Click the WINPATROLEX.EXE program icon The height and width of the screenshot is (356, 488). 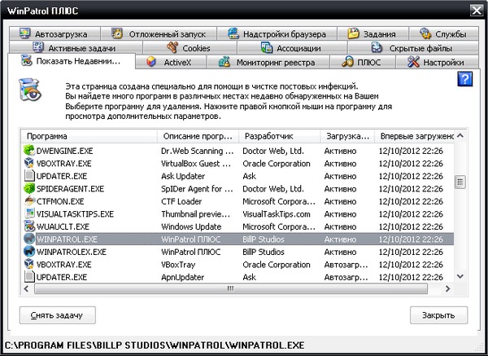pyautogui.click(x=30, y=252)
